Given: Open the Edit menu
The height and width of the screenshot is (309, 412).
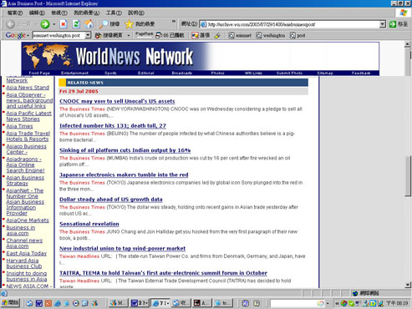Looking at the screenshot, I should [x=37, y=13].
